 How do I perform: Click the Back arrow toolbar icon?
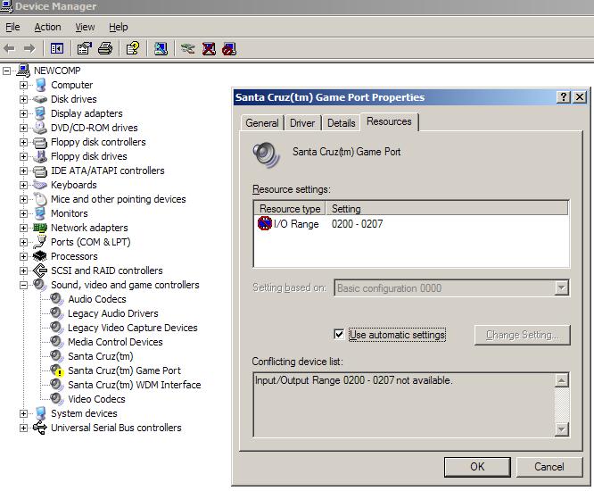(x=9, y=48)
